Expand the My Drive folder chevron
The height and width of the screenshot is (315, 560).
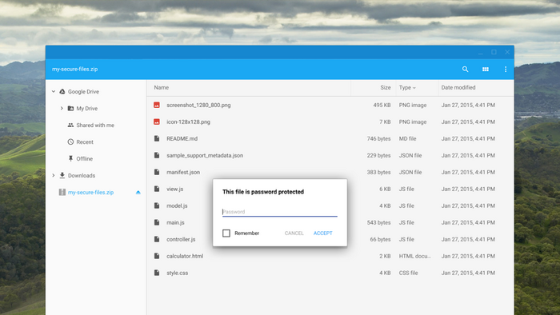coord(62,109)
